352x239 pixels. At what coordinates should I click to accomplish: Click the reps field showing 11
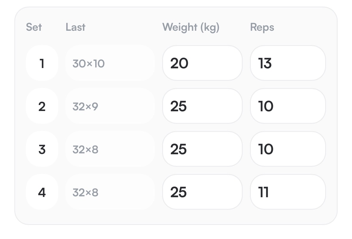[x=288, y=192]
